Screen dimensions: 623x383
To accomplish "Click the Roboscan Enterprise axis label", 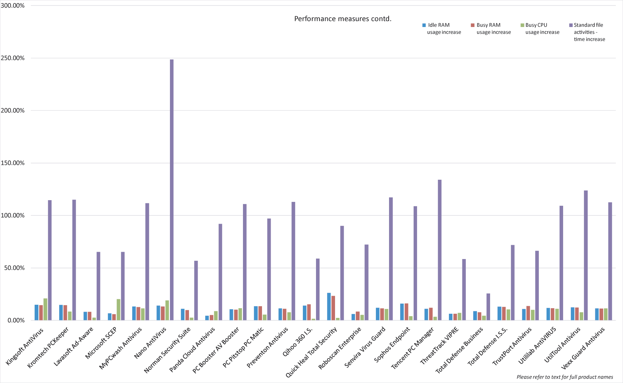I will pos(340,348).
